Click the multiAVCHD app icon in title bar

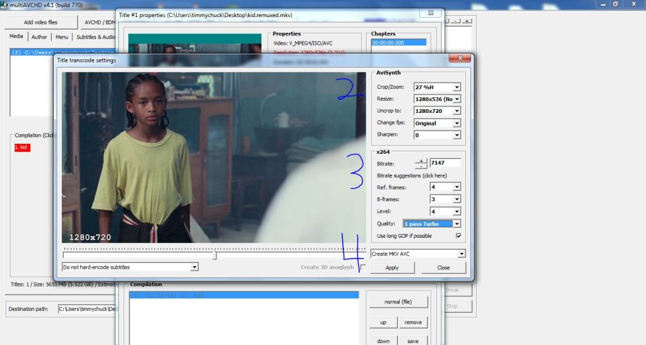click(4, 5)
